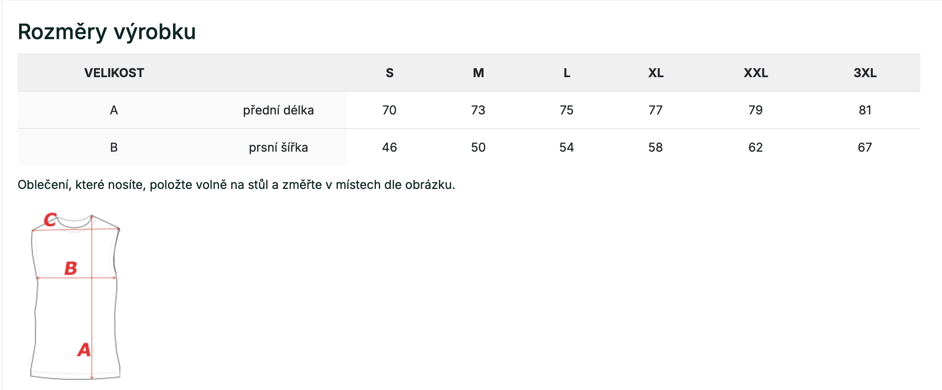Viewport: 942px width, 390px height.
Task: Click chest width value 50 for size M
Action: [x=478, y=147]
